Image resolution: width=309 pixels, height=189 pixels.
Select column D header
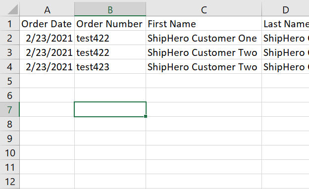pyautogui.click(x=286, y=9)
